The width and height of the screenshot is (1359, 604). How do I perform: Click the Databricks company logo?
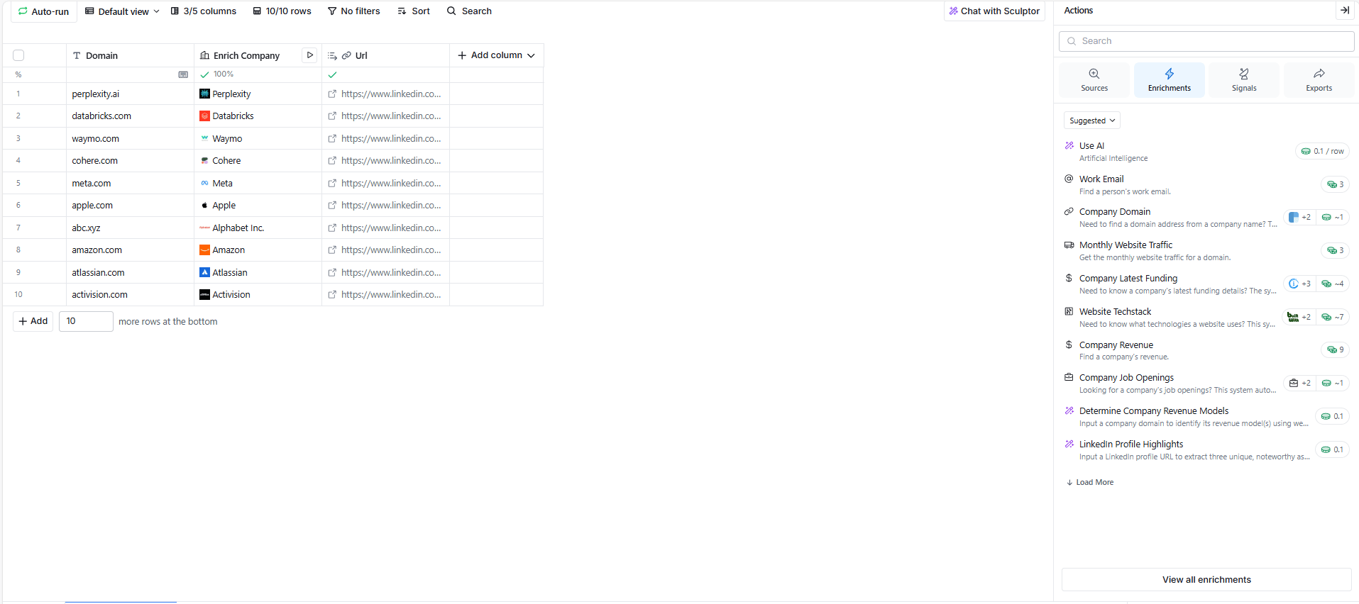tap(204, 116)
